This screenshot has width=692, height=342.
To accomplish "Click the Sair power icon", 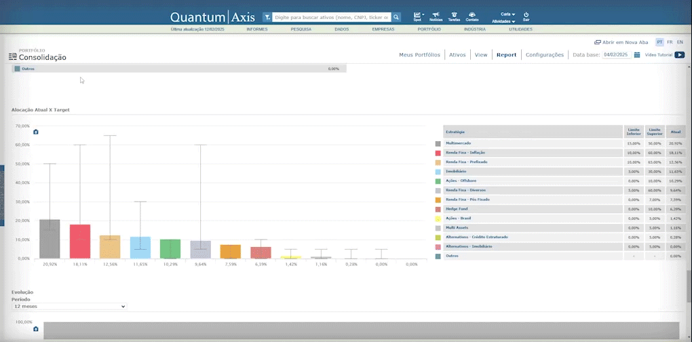I will pos(526,16).
